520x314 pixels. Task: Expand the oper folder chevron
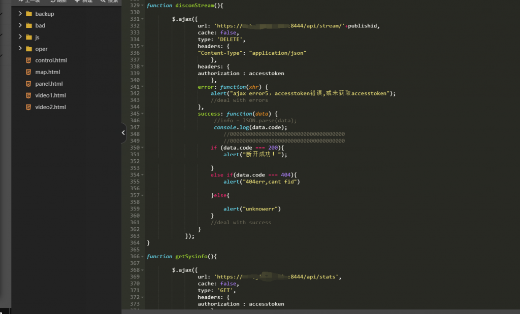[20, 49]
